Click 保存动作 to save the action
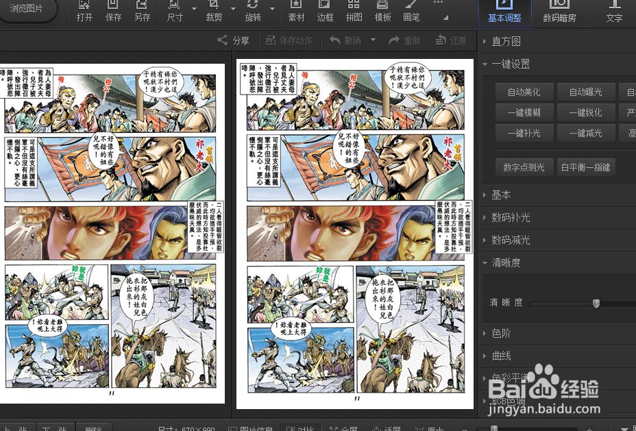Viewport: 636px width, 431px height. coord(289,40)
